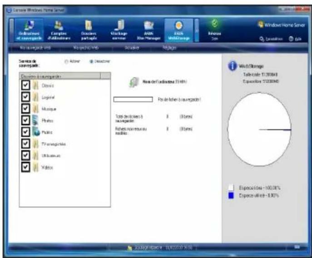Open the Réglages menu item
Screen dimensions: 312x258
[x=169, y=48]
